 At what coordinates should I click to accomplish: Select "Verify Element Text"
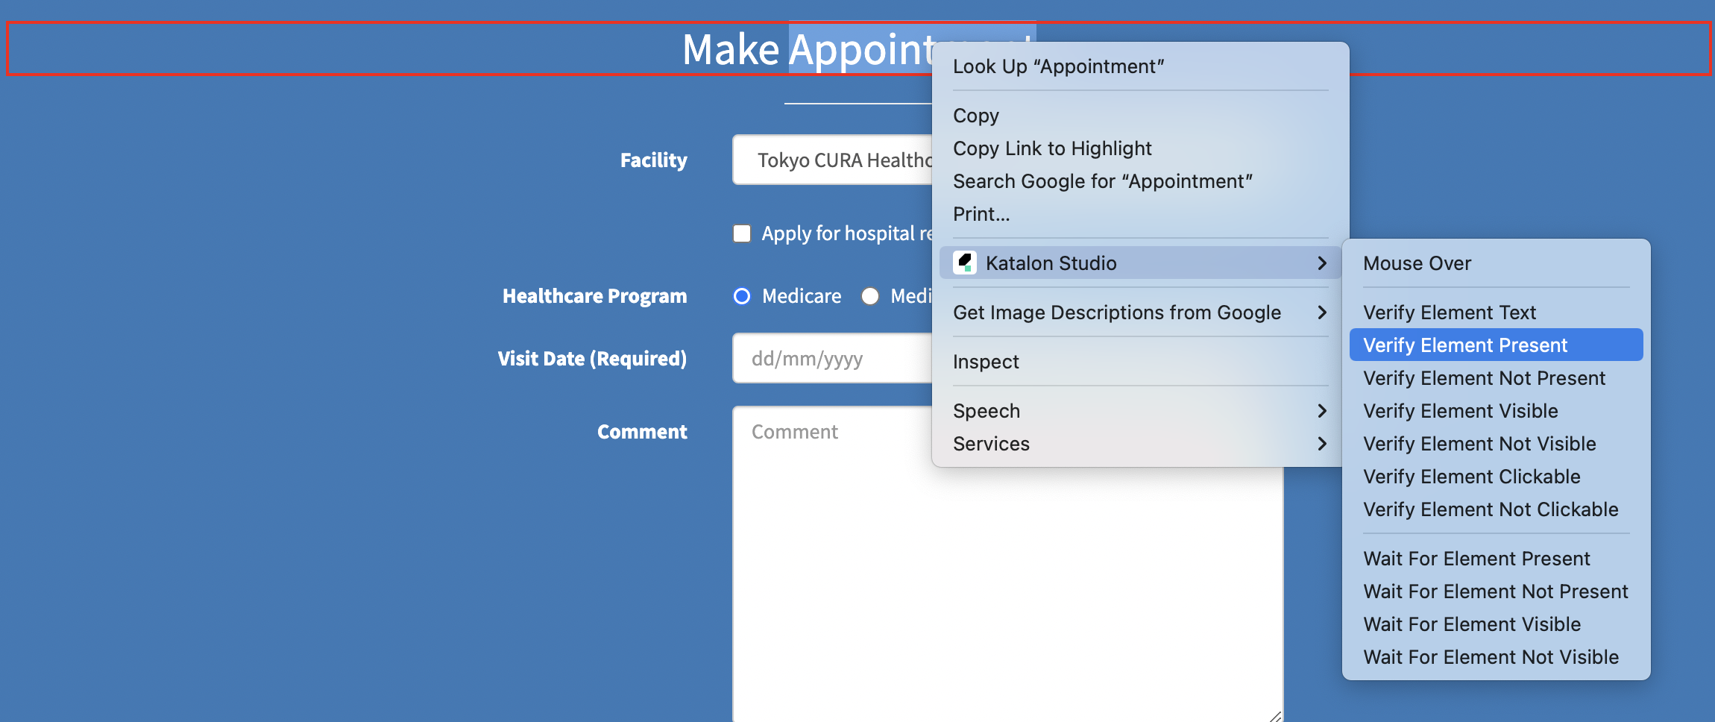click(1449, 312)
